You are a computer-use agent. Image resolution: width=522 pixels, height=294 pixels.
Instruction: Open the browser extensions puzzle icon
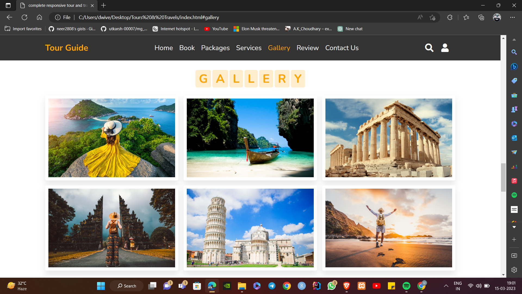pyautogui.click(x=450, y=17)
